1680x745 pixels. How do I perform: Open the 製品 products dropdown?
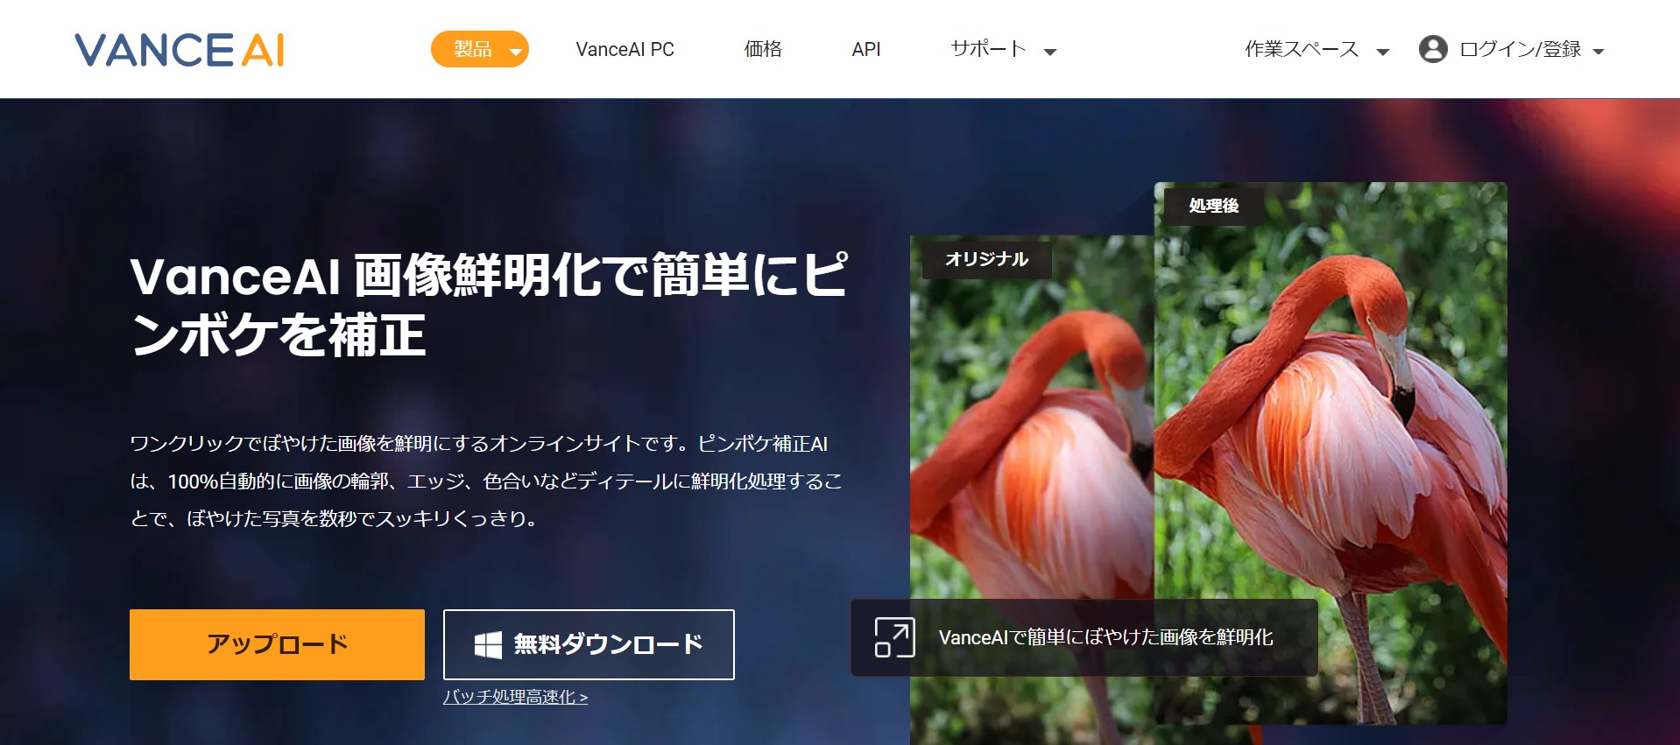[479, 49]
